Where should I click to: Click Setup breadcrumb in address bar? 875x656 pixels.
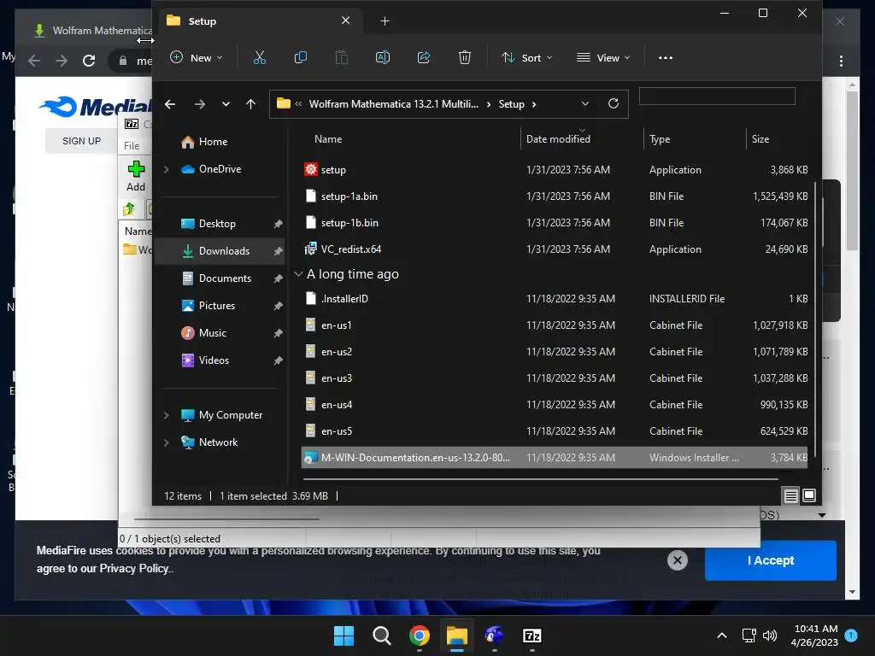coord(511,104)
